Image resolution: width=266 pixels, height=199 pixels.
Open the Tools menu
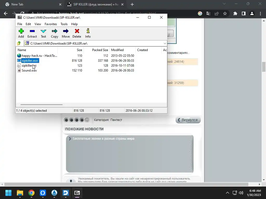(64, 24)
